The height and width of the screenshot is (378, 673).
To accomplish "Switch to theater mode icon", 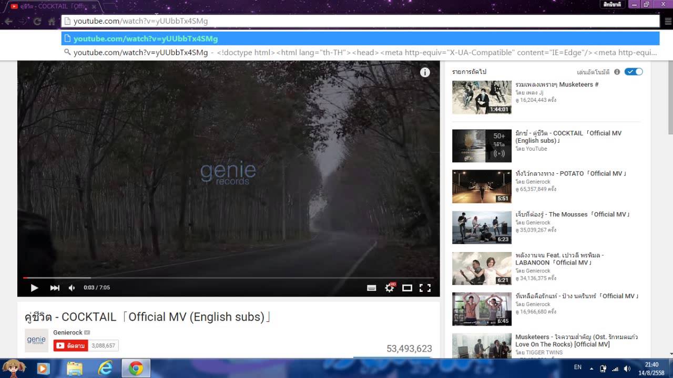I will click(x=407, y=288).
